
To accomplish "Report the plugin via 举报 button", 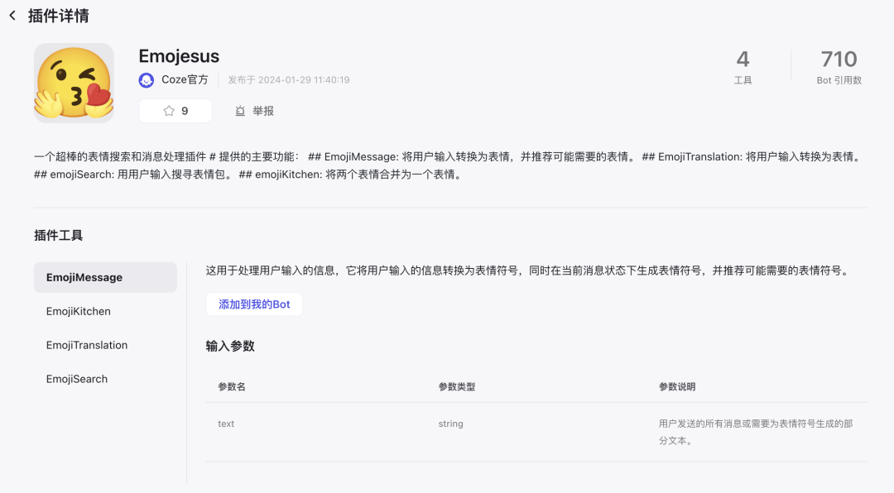I will [254, 111].
